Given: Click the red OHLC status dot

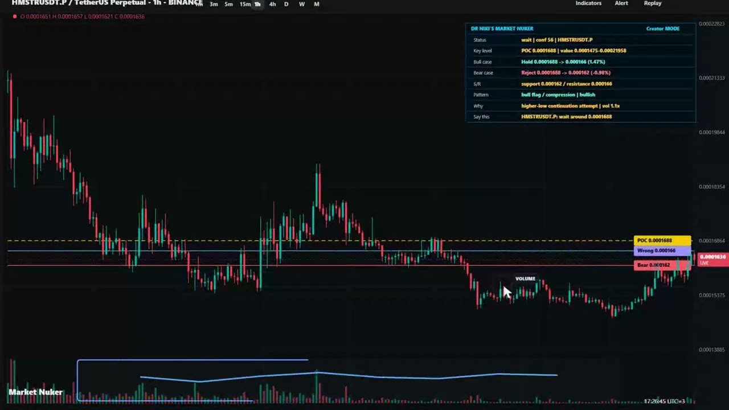Looking at the screenshot, I should pos(15,17).
